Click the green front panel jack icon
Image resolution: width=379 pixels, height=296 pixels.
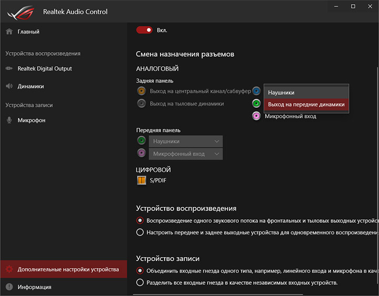(x=141, y=141)
